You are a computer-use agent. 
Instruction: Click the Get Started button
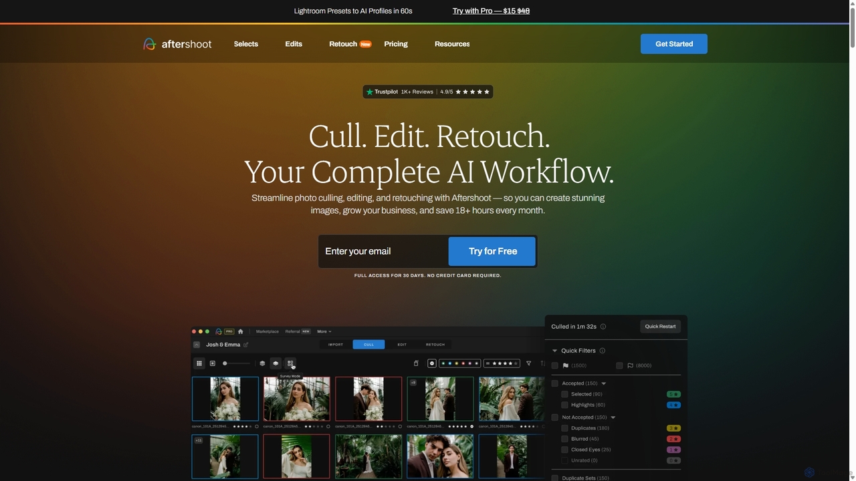point(674,44)
